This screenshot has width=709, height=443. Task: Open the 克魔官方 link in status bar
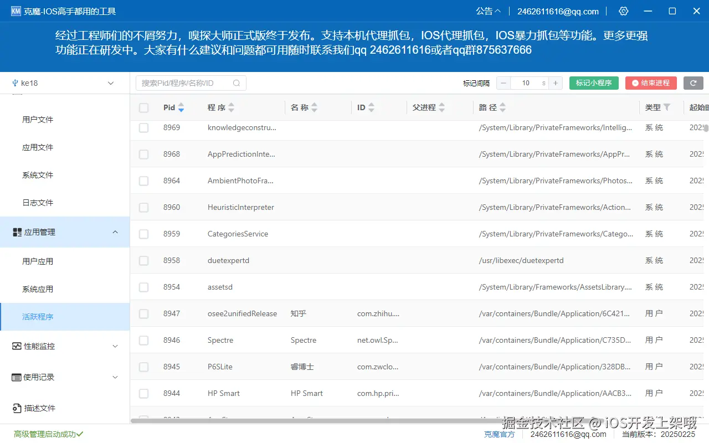coord(500,434)
